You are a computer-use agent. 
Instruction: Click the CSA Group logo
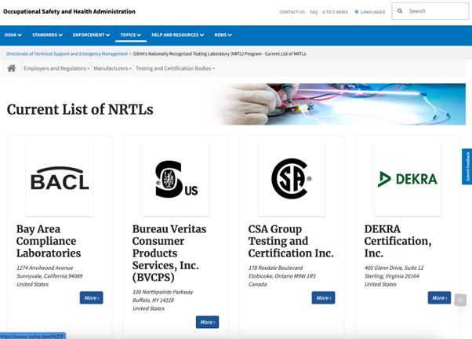(292, 180)
